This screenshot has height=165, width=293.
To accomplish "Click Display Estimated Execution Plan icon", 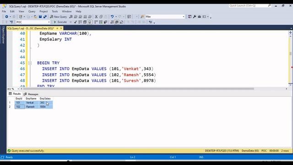I will (x=80, y=22).
